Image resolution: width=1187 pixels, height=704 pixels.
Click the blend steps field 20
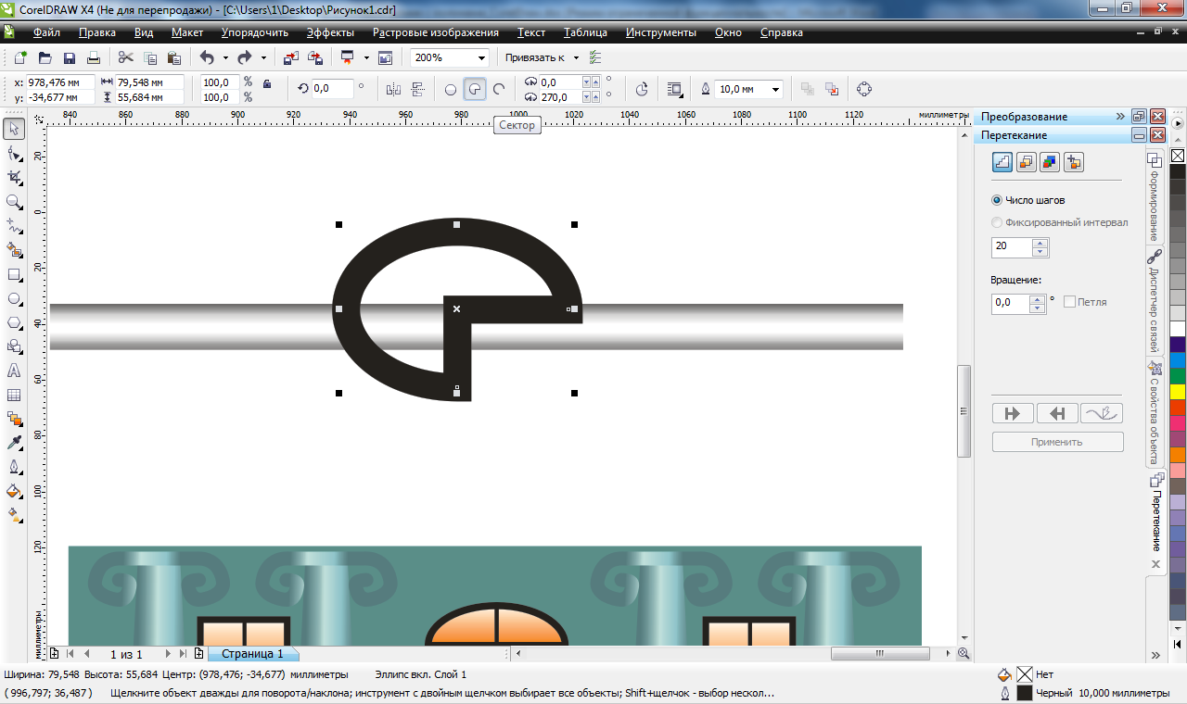(1013, 246)
